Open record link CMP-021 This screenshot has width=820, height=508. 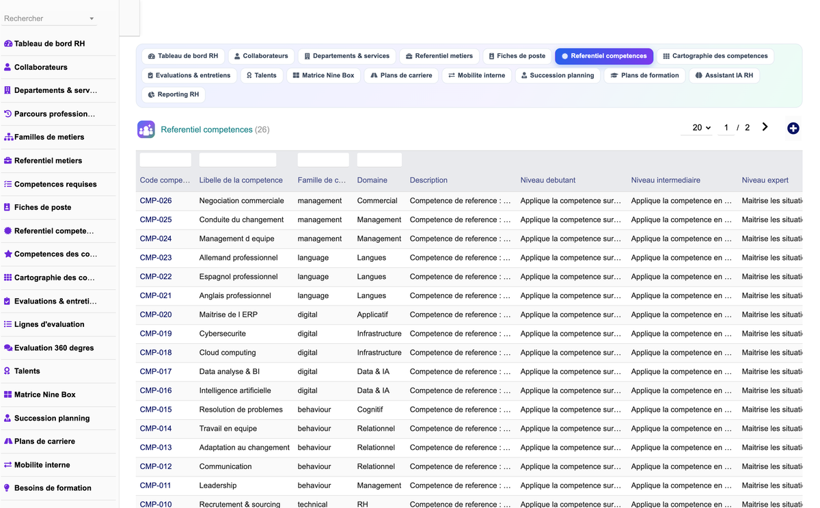156,295
